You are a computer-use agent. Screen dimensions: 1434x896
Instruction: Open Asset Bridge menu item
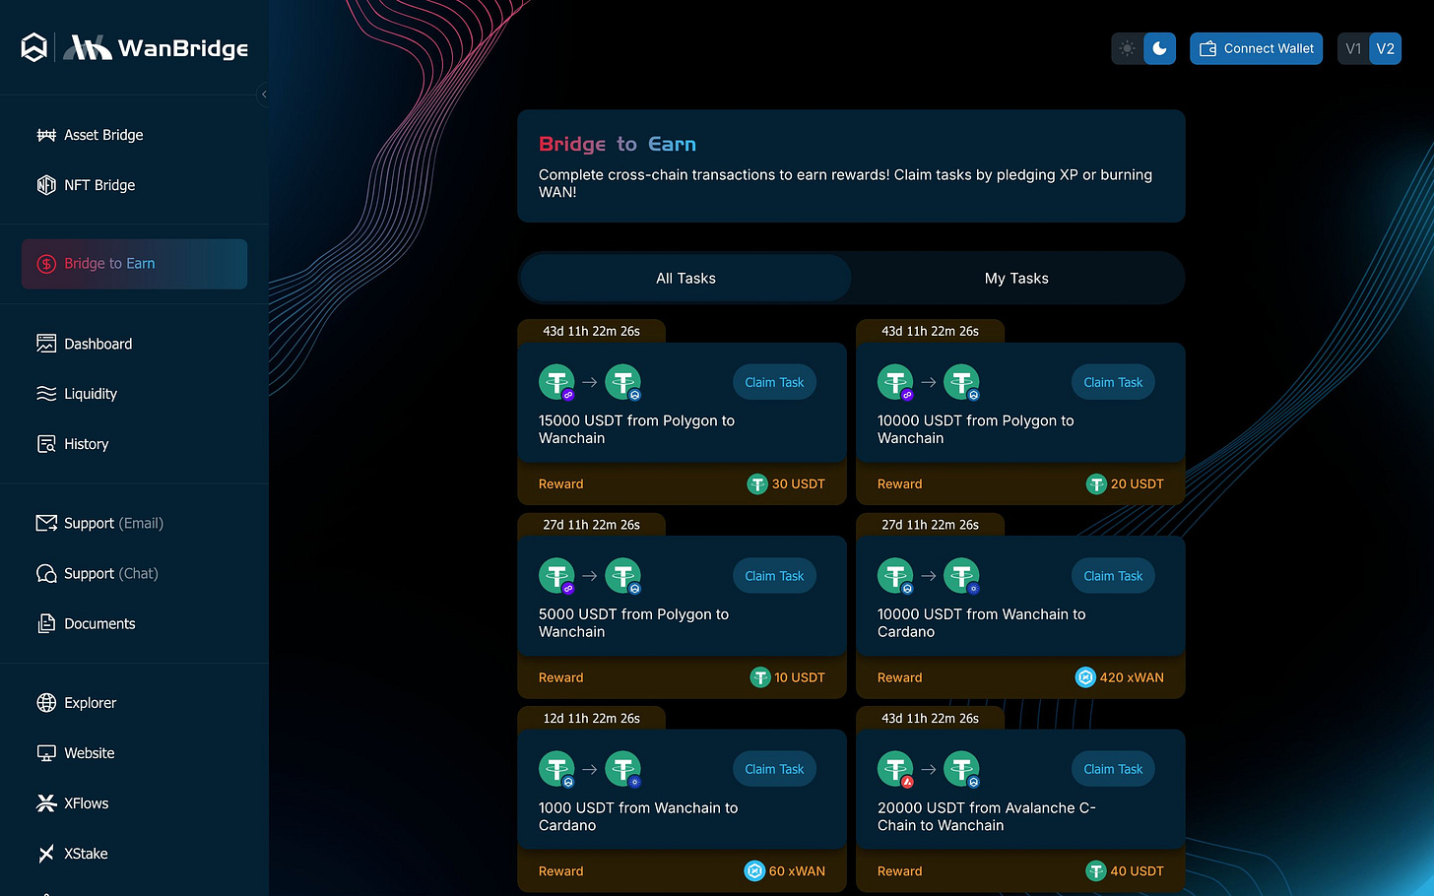103,135
